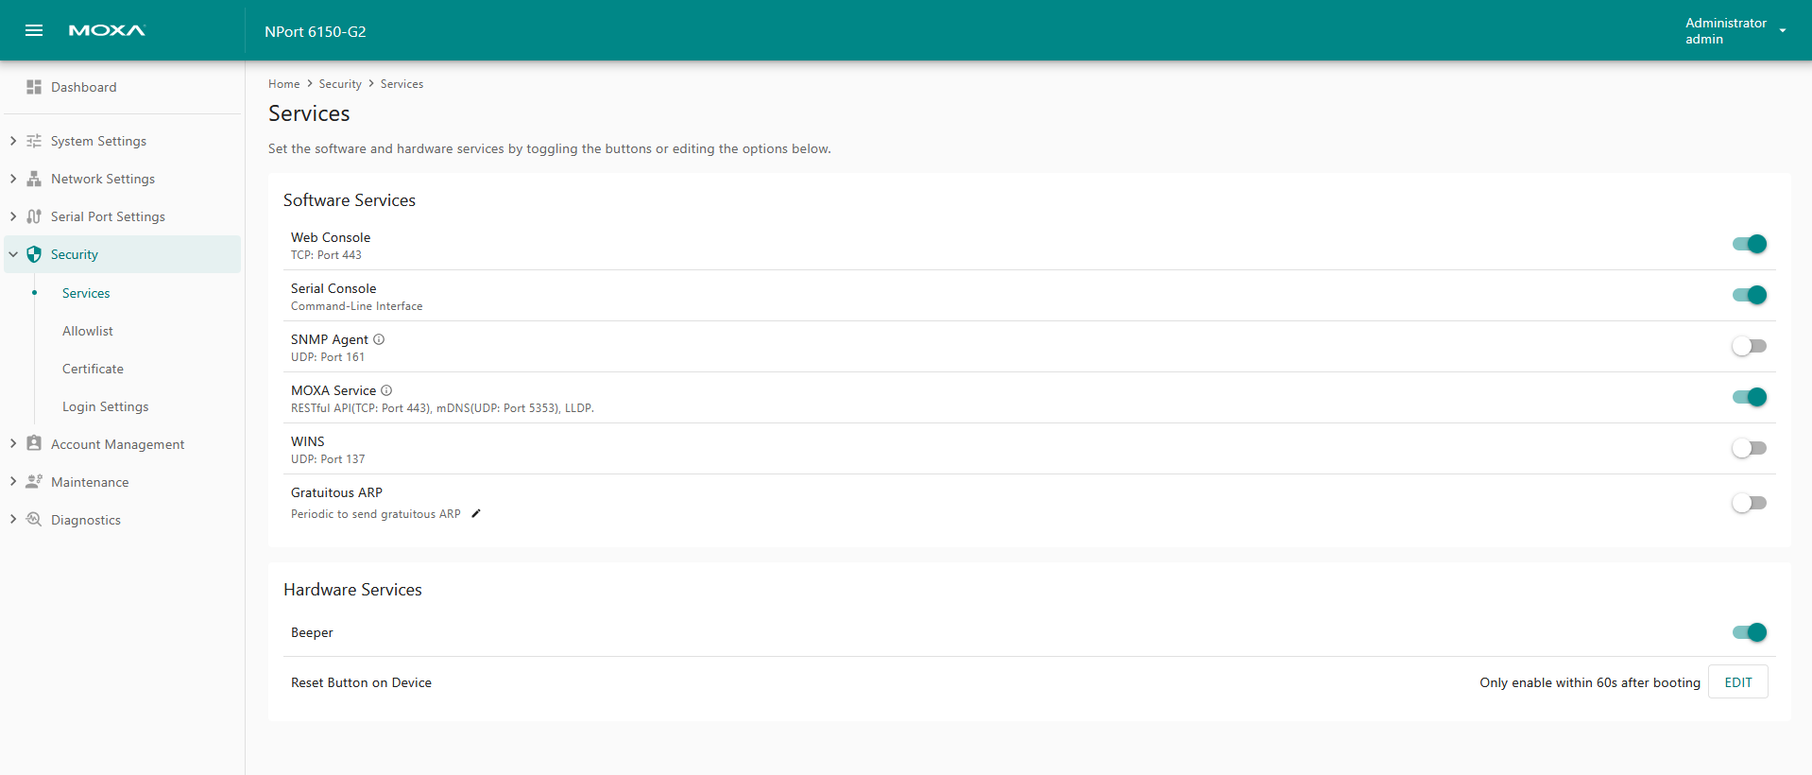Click the MOXA Service info icon
This screenshot has height=775, width=1812.
[x=386, y=390]
